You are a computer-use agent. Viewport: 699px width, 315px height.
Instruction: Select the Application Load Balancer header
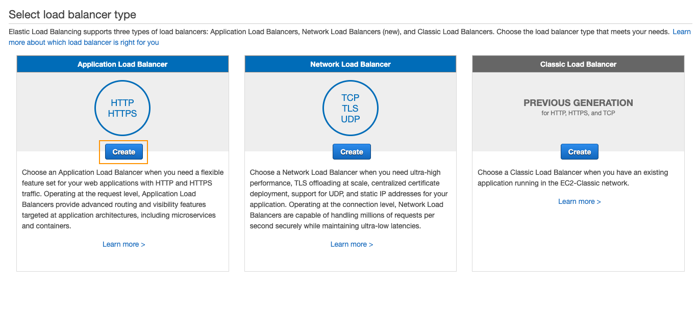(x=122, y=64)
